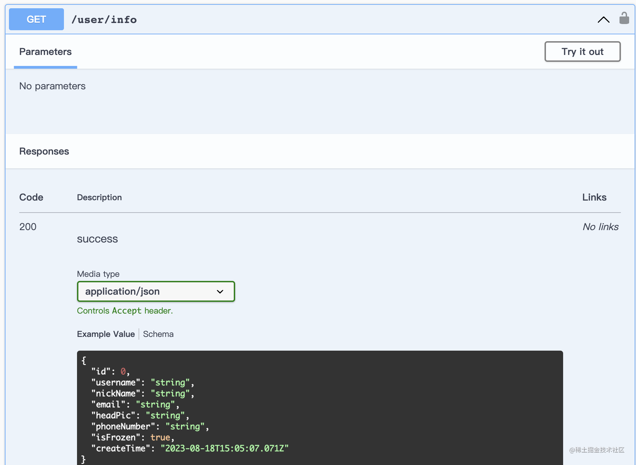Click the createTime value in the example JSON
Image resolution: width=636 pixels, height=465 pixels.
[224, 449]
